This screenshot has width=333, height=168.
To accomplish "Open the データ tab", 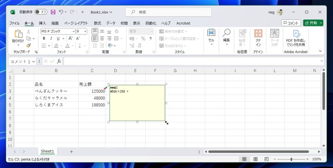I will click(111, 23).
